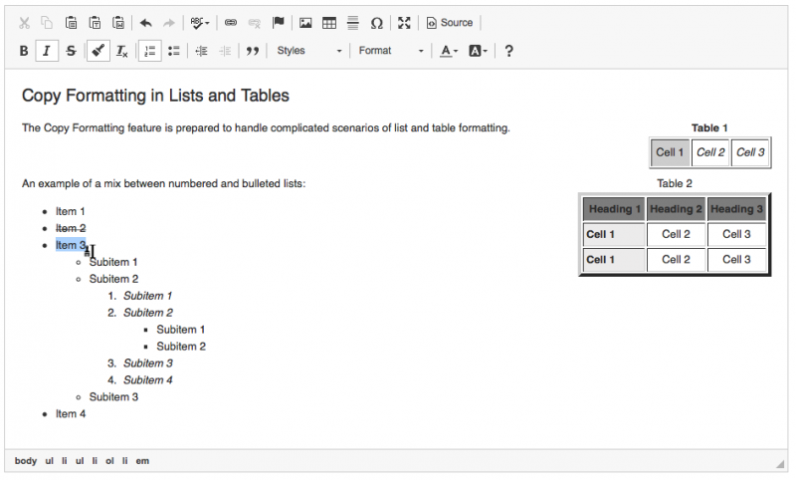Click the Undo arrow

[x=146, y=22]
